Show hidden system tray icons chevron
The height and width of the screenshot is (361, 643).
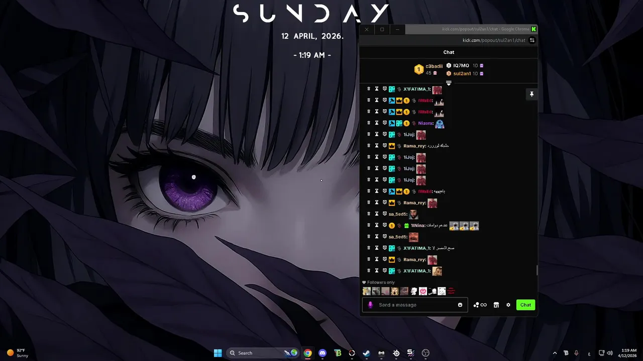pos(555,353)
